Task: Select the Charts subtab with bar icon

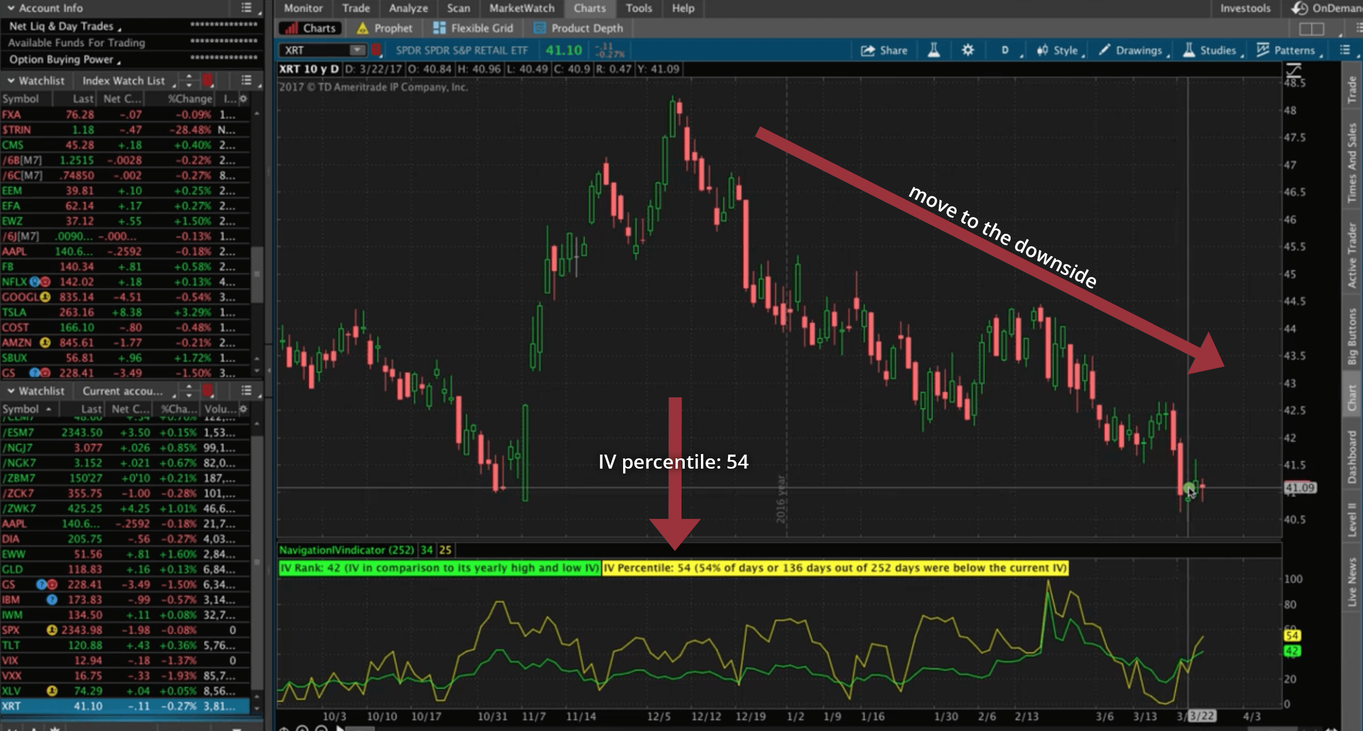Action: coord(310,28)
